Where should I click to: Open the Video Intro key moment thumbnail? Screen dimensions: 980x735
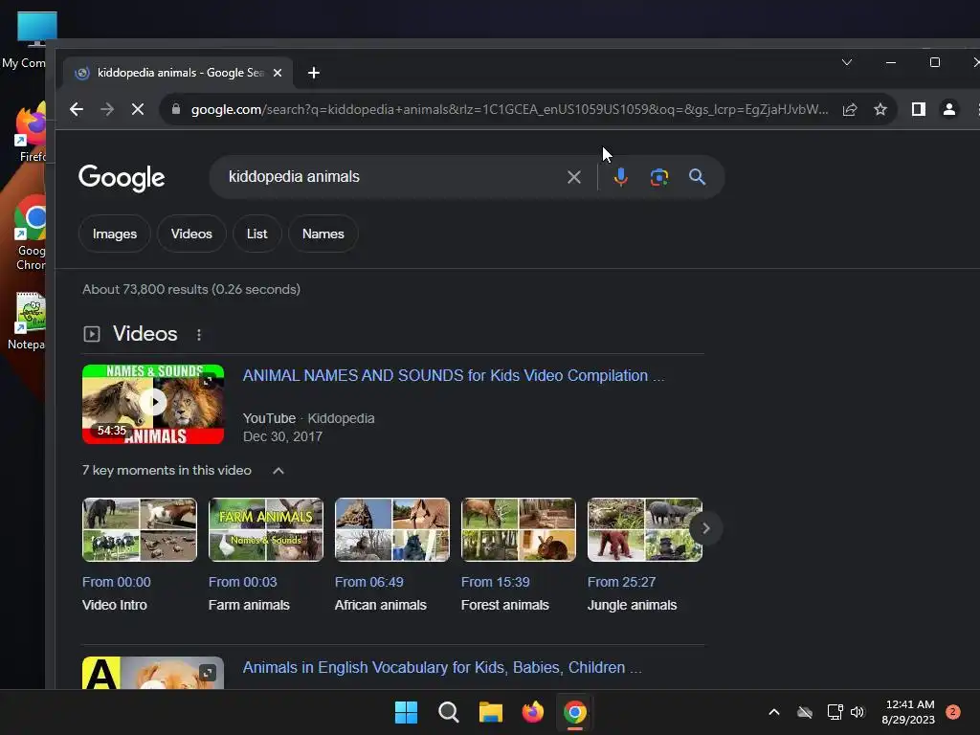tap(140, 529)
